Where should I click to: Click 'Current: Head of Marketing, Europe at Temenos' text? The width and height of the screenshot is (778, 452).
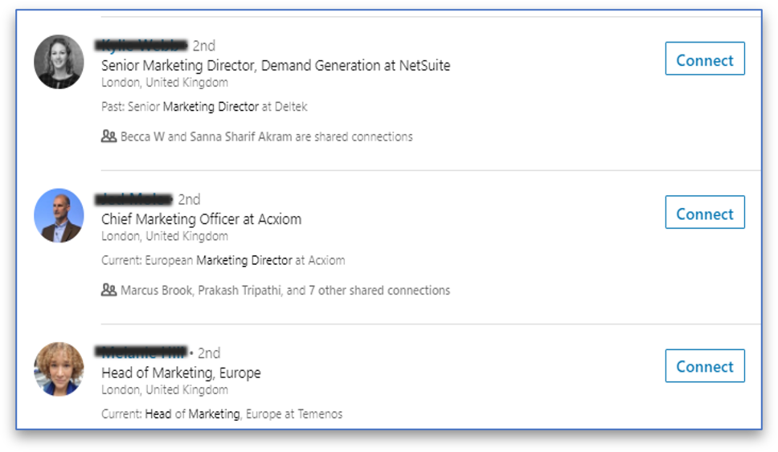tap(222, 414)
